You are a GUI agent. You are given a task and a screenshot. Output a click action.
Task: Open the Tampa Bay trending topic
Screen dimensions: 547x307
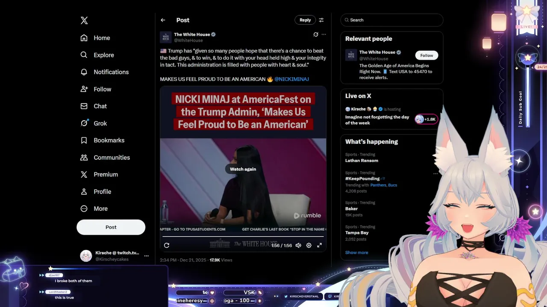click(357, 233)
